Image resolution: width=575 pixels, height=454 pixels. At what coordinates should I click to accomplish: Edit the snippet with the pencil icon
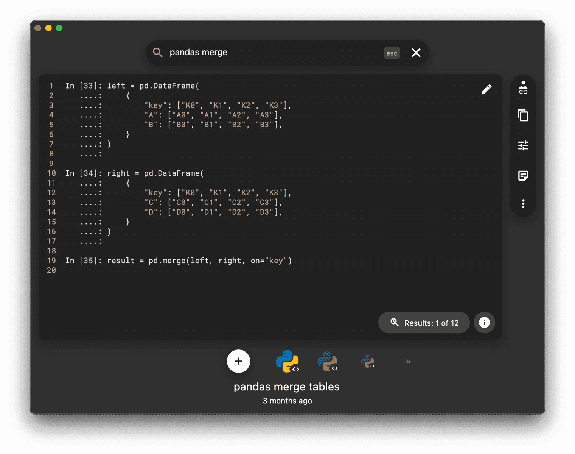[x=486, y=89]
